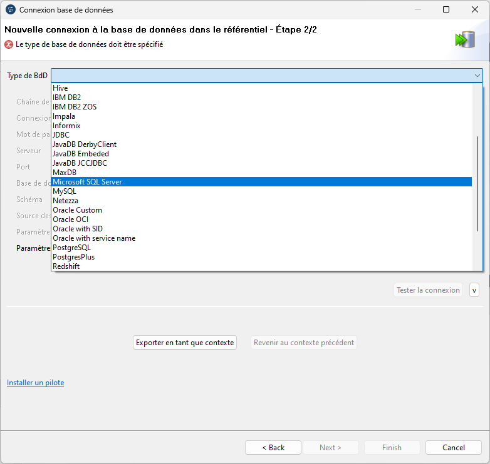
Task: Select JavaDB DerbyClient entry
Action: point(261,144)
